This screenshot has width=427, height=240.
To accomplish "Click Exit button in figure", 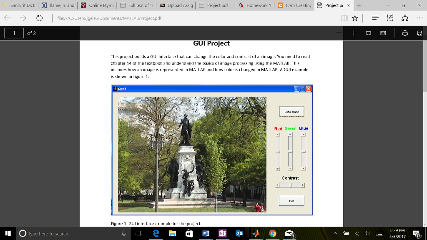I will 291,201.
